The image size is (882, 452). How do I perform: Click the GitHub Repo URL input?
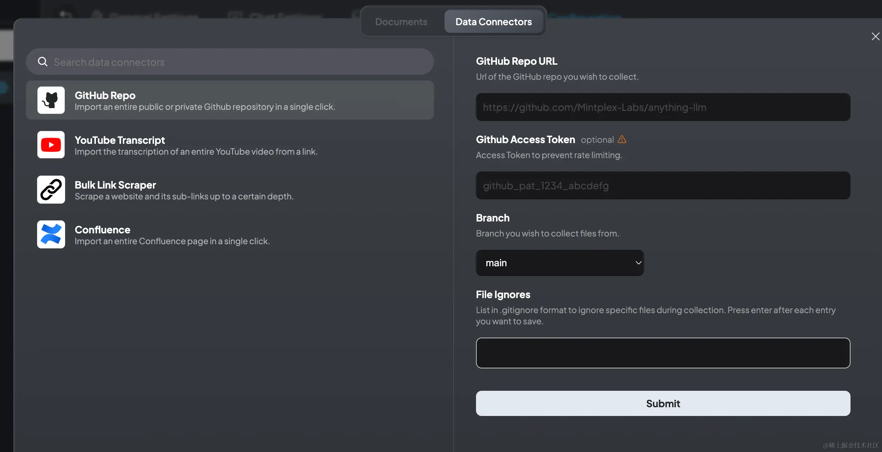point(663,107)
